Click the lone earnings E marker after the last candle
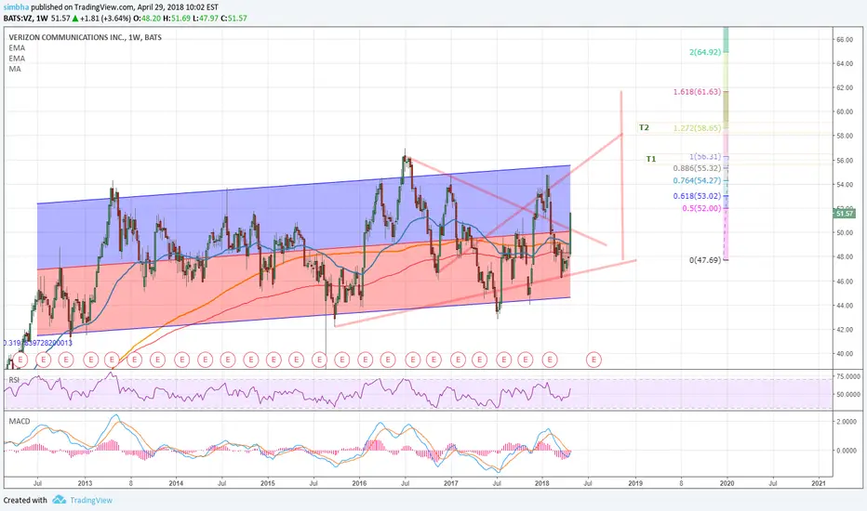 [594, 360]
